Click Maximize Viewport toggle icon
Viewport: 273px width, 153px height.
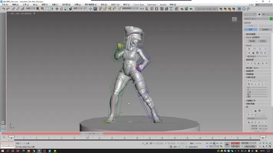point(270,146)
